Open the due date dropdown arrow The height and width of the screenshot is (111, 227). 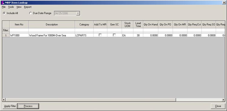pyautogui.click(x=78, y=13)
